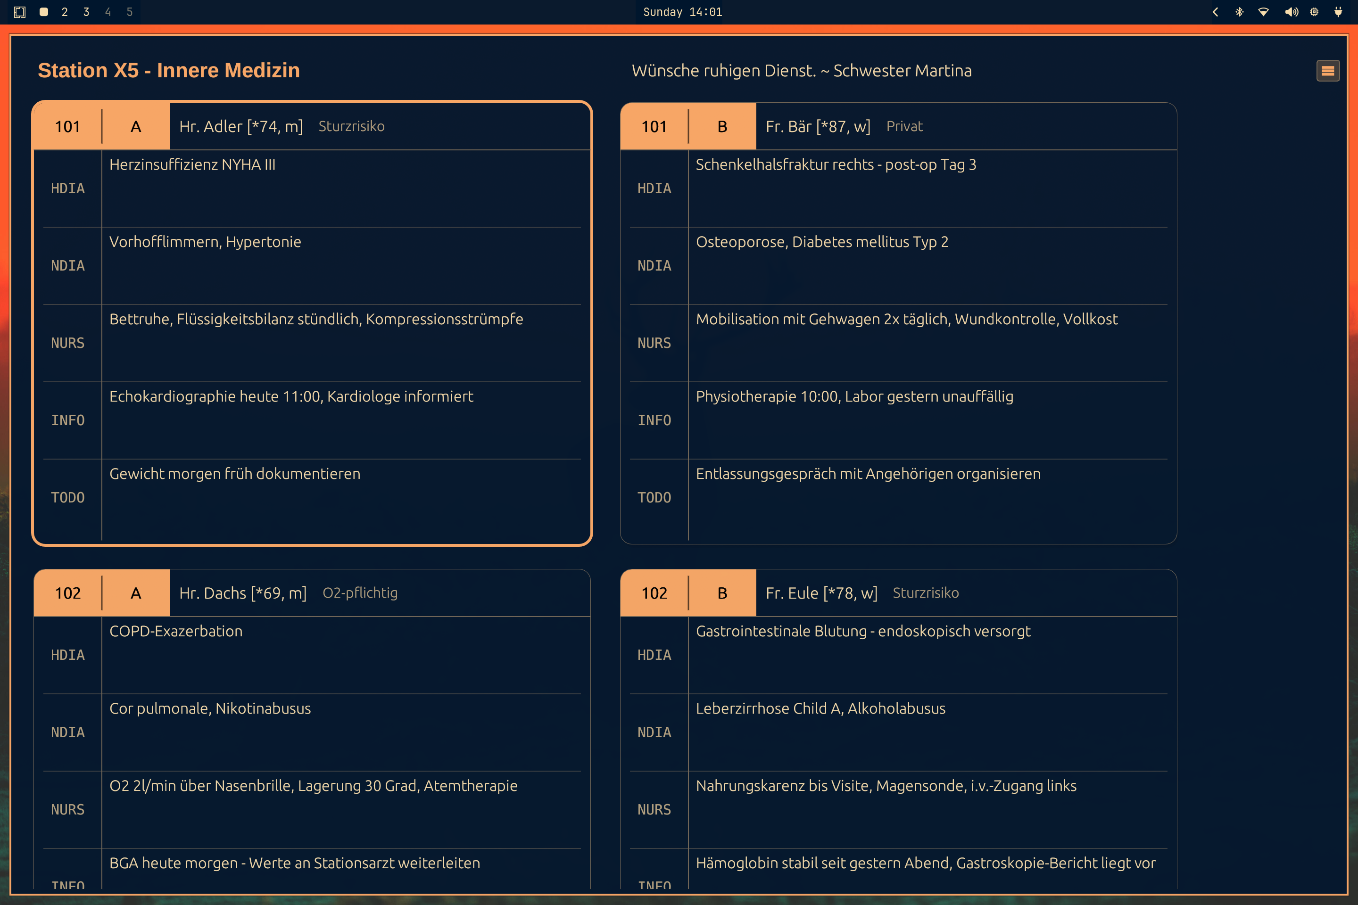
Task: Click Cor pulmonale, Nikotinabusus entry
Action: click(210, 709)
